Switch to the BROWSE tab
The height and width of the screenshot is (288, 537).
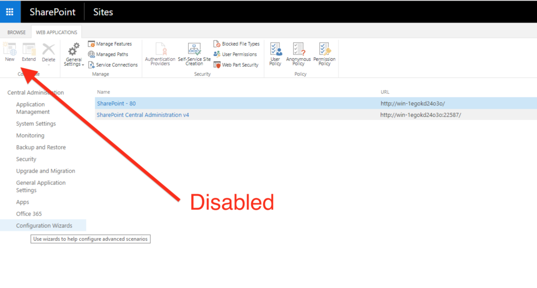[x=16, y=32]
